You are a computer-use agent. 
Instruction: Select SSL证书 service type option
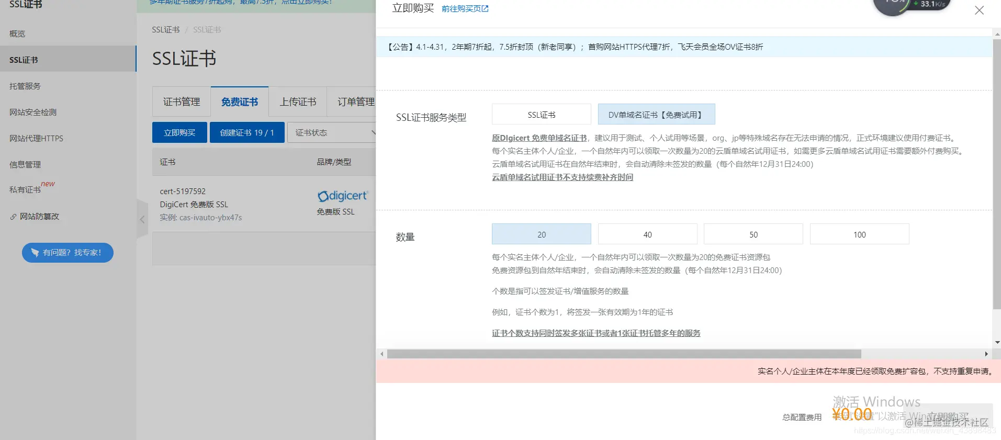[x=542, y=115]
